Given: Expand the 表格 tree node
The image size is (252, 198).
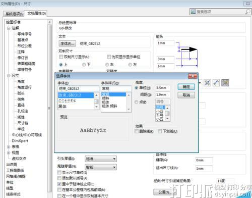Looking at the screenshot, I should click(9, 147).
